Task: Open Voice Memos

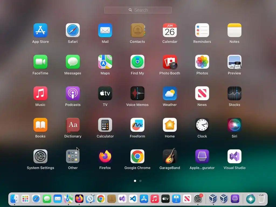Action: click(x=137, y=93)
